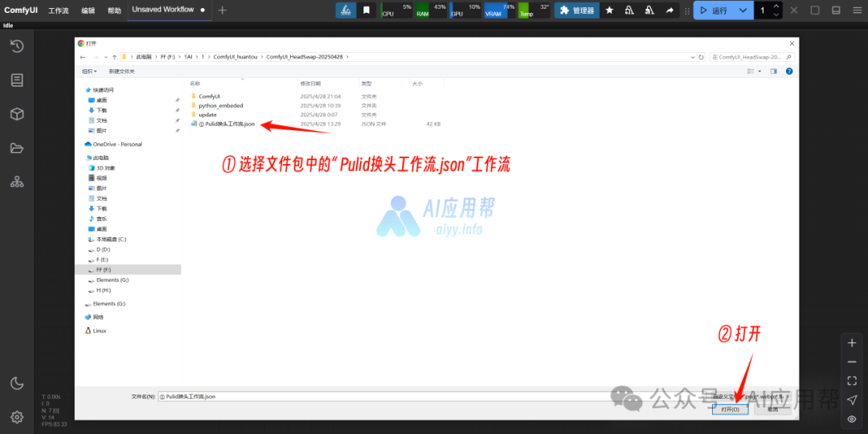Click the sailboat icon in top toolbar

point(346,10)
